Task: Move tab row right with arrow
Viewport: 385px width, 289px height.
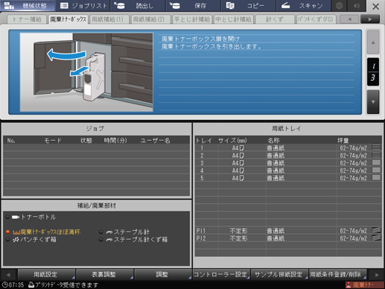Action: pos(370,19)
